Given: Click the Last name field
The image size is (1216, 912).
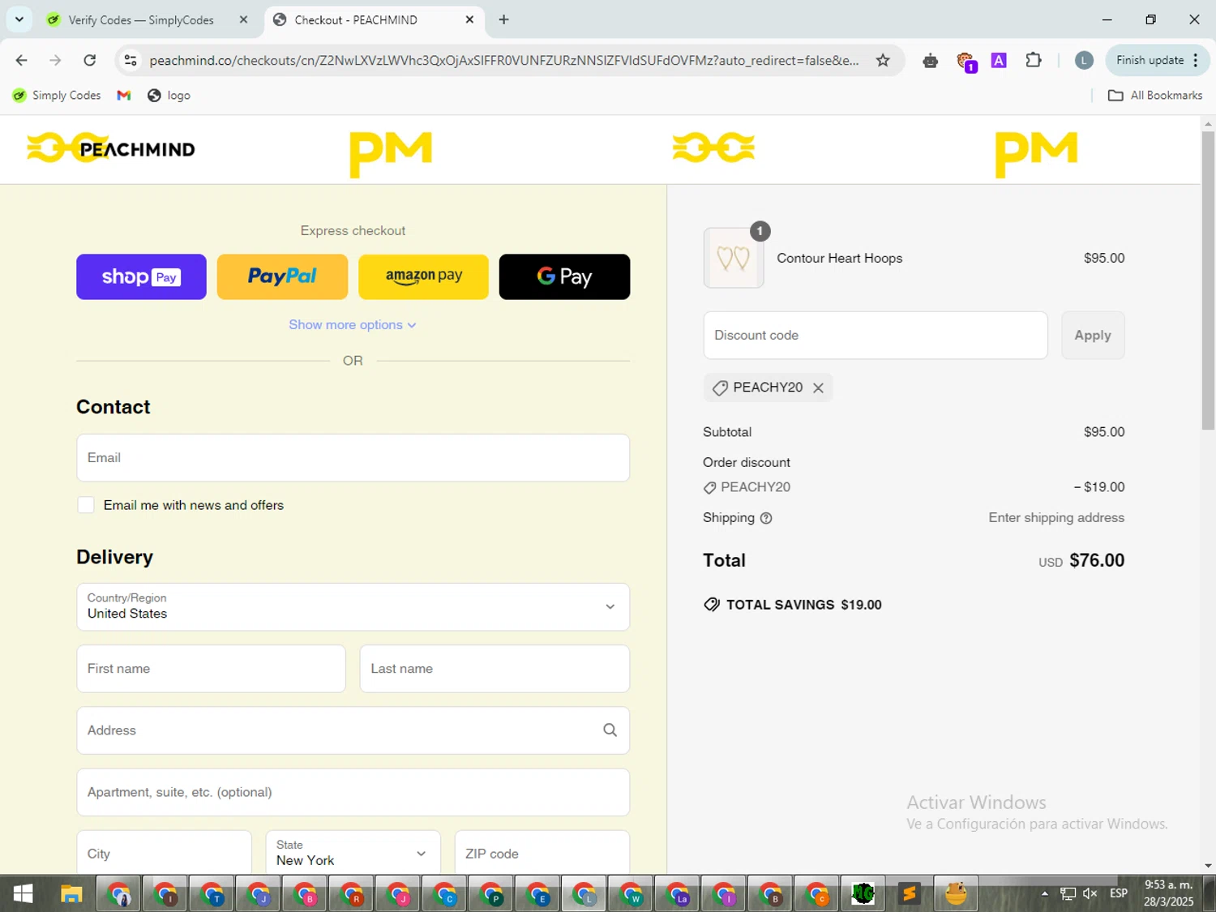Looking at the screenshot, I should 495,669.
